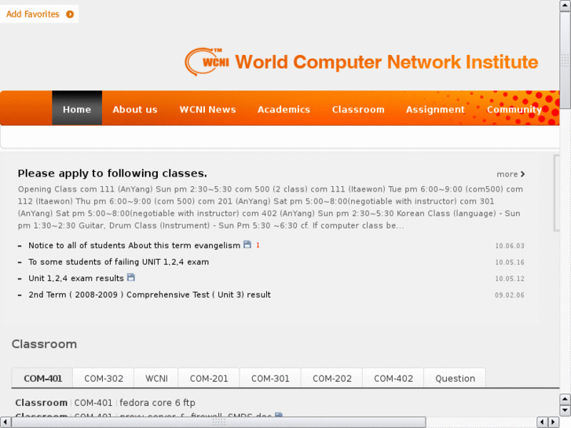
Task: Click the Opening Class description paragraph
Action: 270,207
